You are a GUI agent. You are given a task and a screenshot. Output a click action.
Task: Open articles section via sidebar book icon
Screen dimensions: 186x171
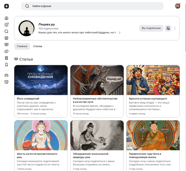(6, 45)
